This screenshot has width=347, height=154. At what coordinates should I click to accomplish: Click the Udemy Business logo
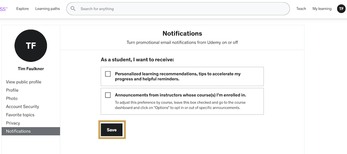click(3, 9)
